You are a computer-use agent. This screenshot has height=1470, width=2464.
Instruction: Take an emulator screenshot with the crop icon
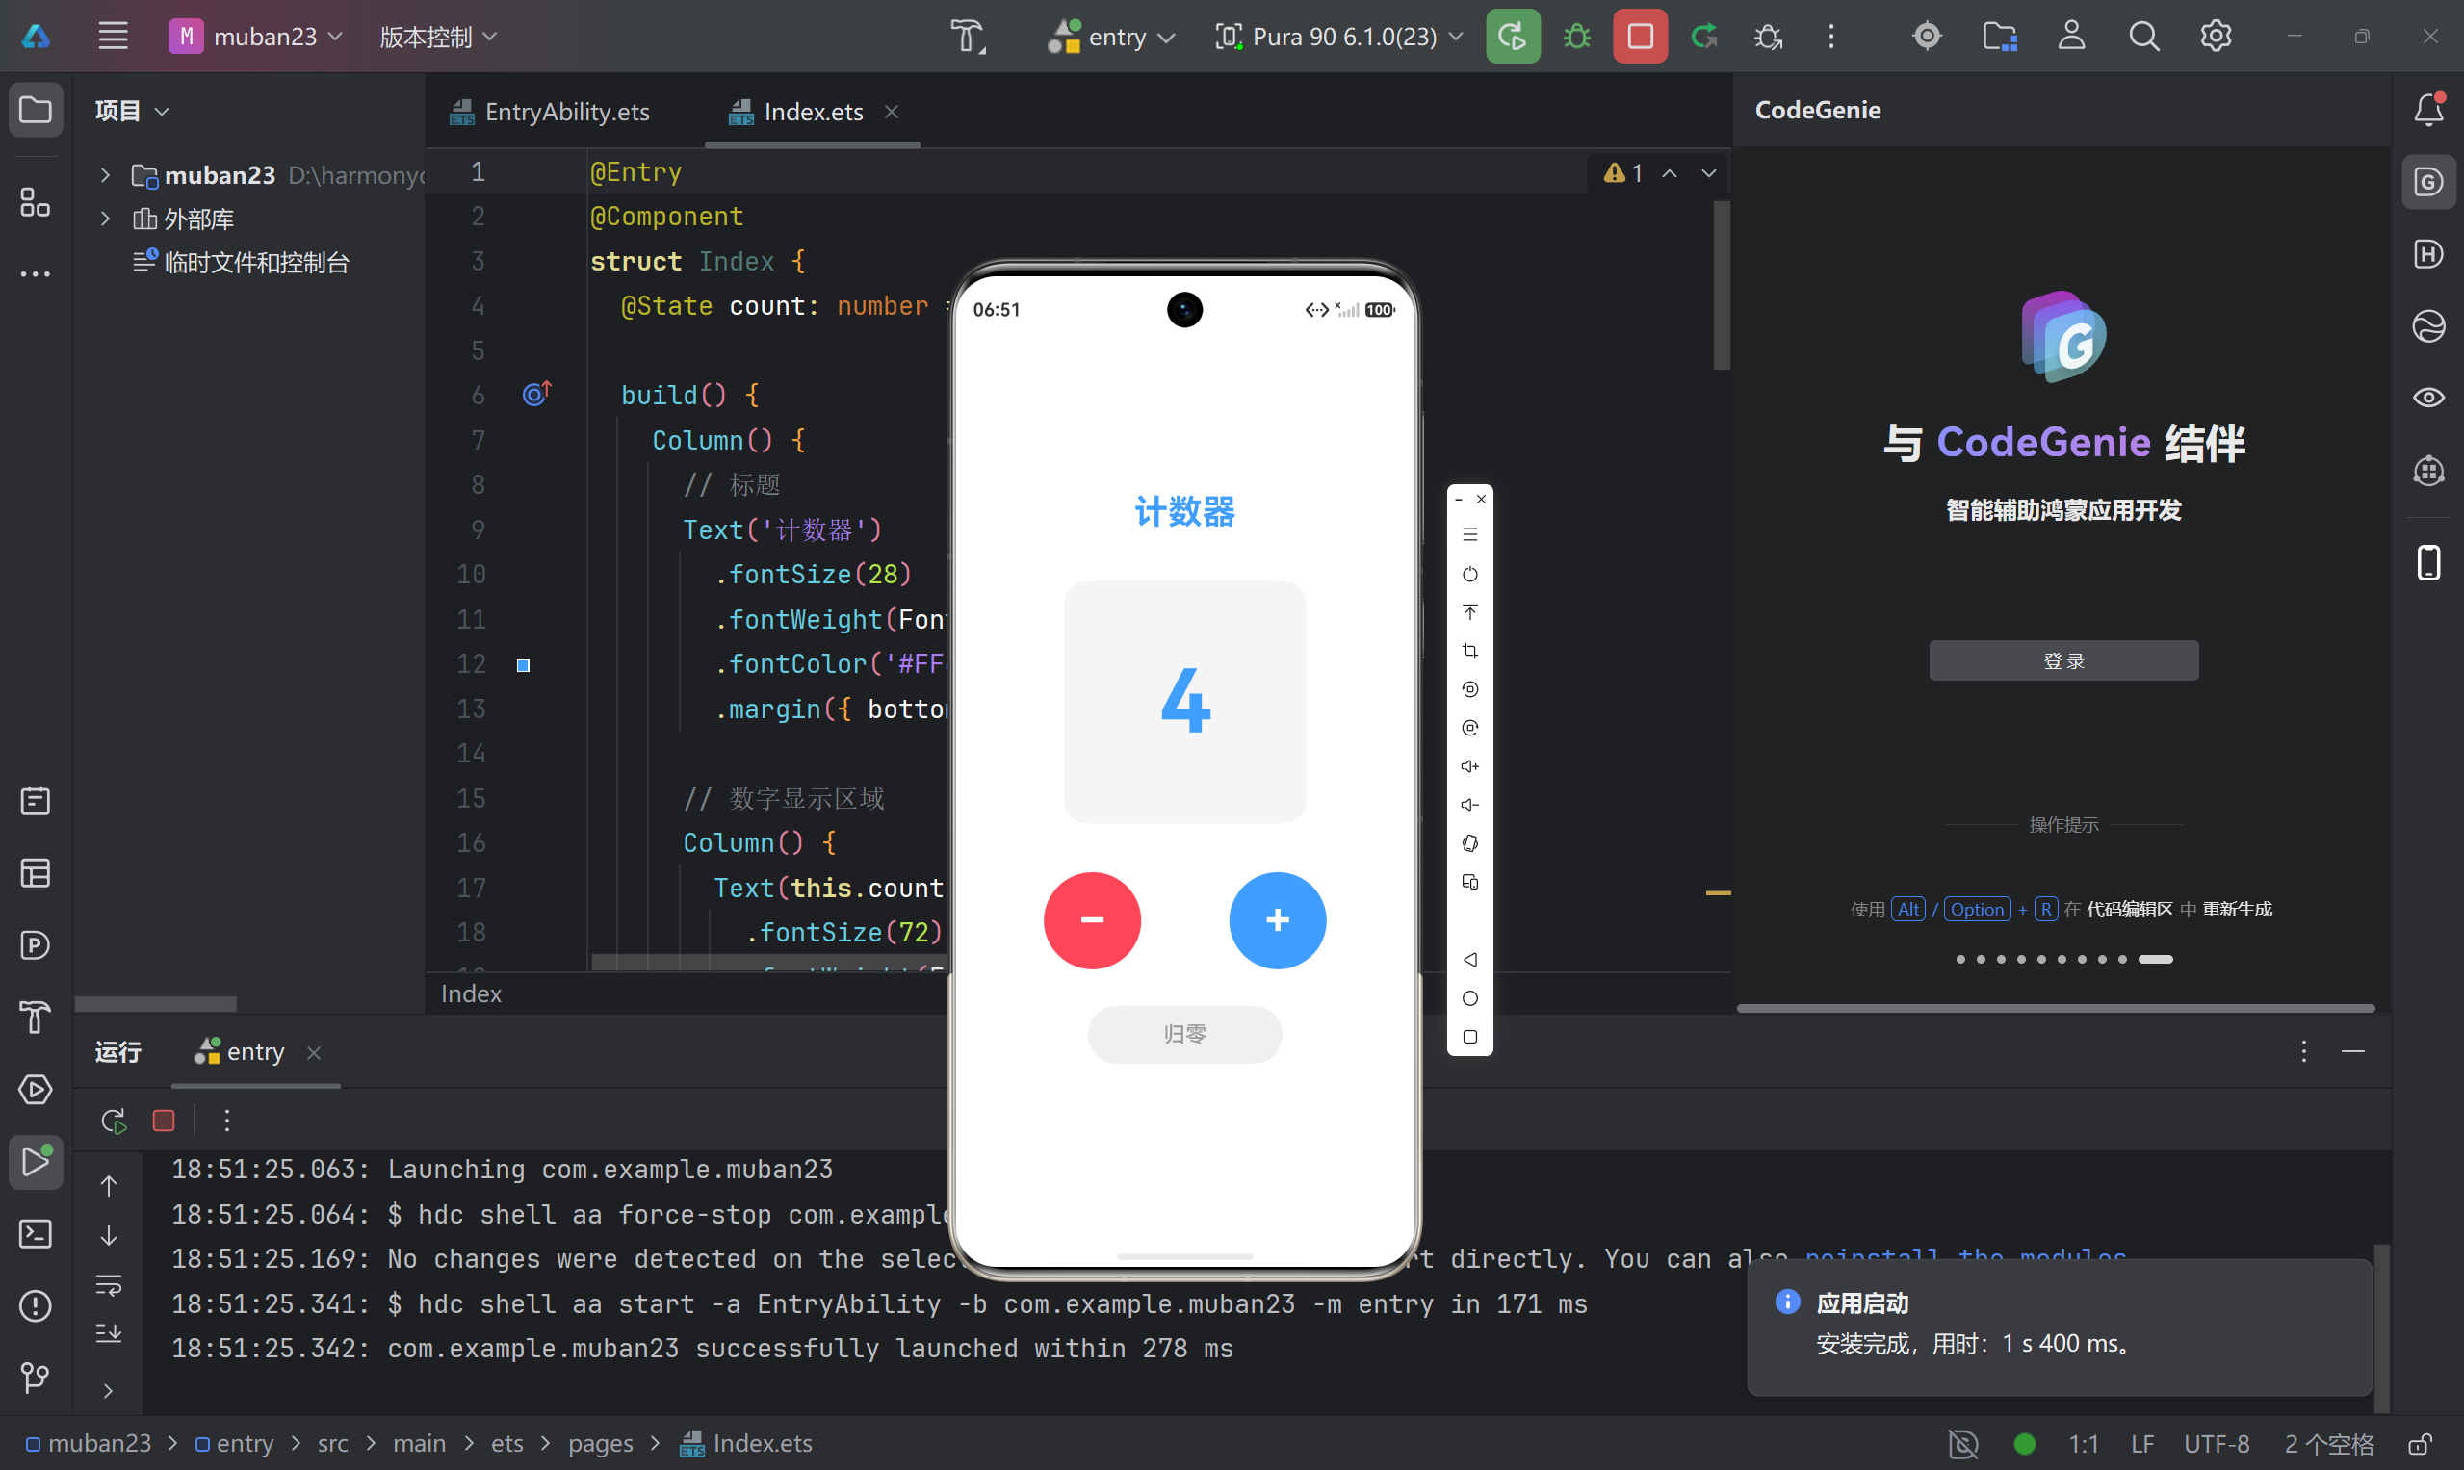(1470, 651)
